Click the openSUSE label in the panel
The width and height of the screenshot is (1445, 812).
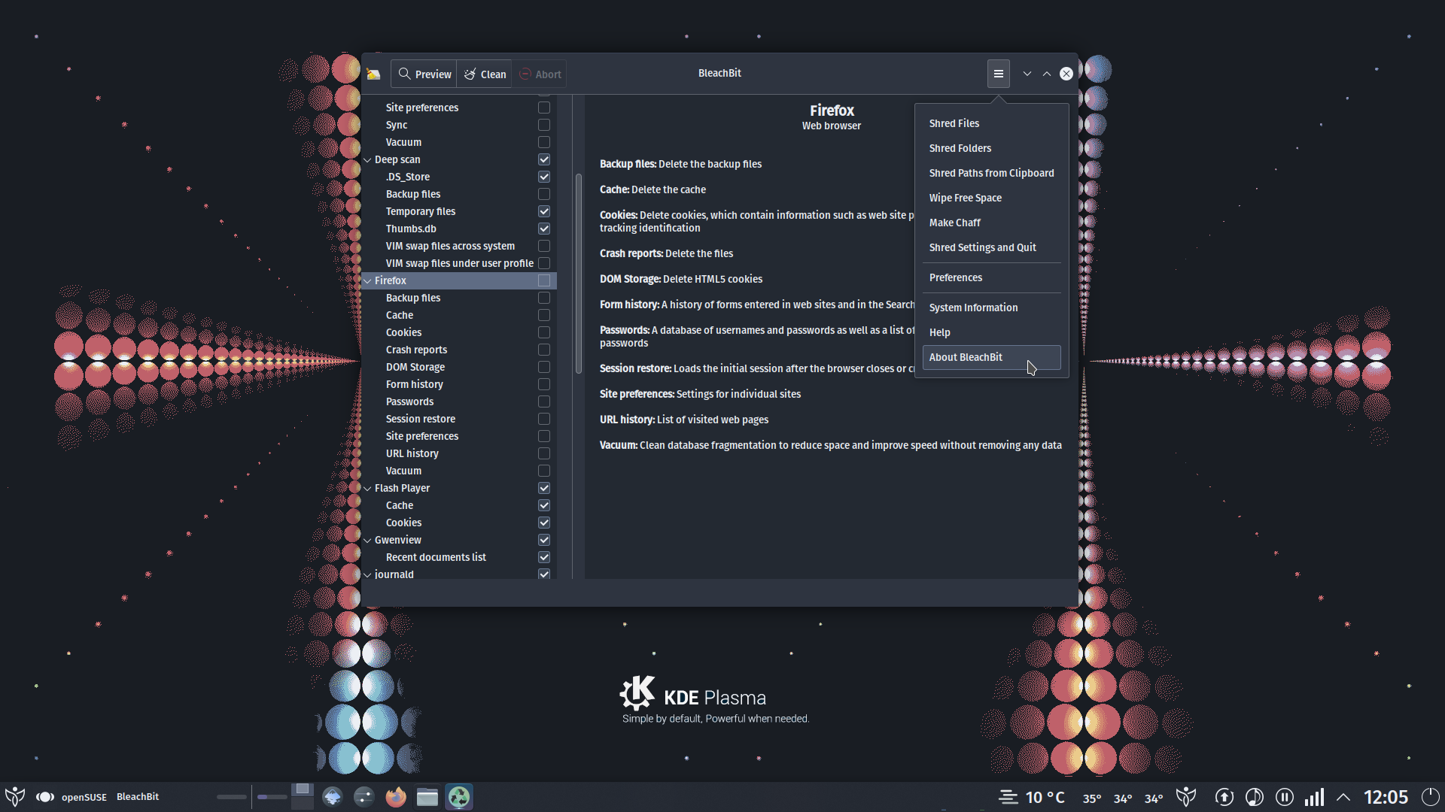point(84,797)
